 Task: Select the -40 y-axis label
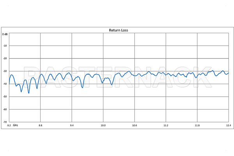pos(5,84)
